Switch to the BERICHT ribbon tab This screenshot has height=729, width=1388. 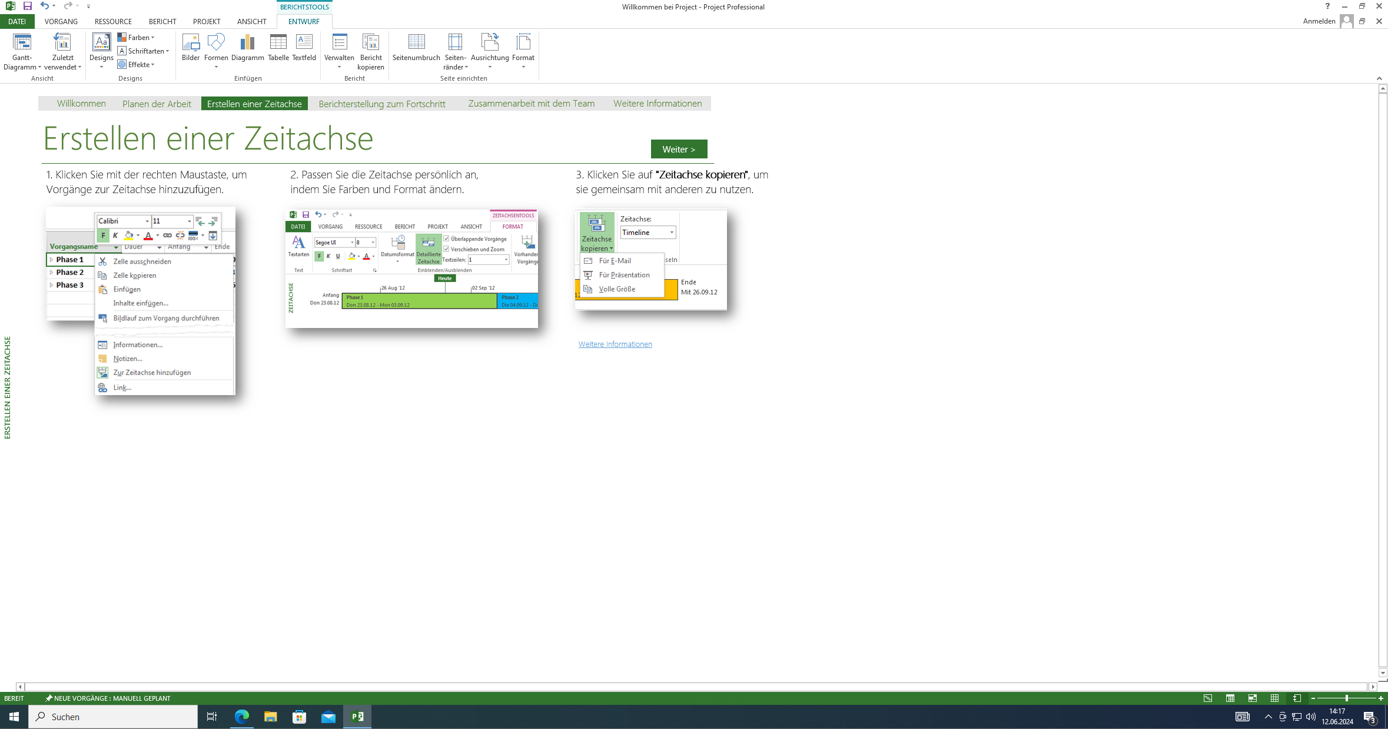tap(162, 21)
